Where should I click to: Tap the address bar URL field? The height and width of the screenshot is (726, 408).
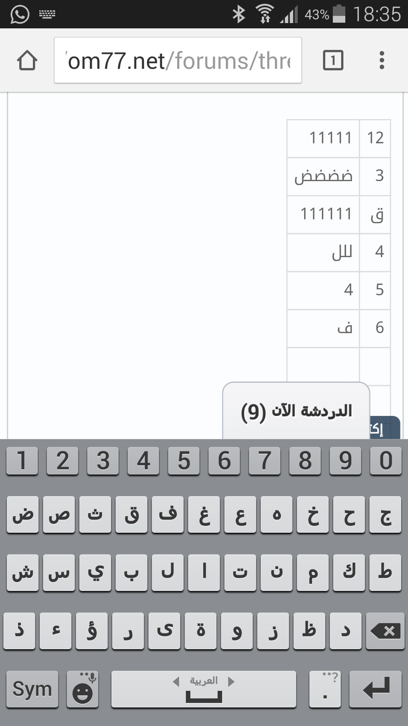178,60
